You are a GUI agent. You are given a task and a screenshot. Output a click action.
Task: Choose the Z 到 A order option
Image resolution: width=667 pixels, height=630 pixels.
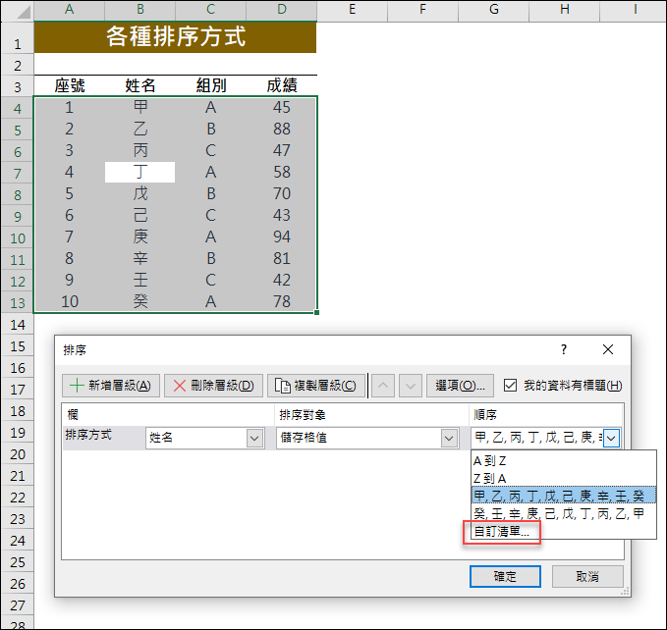coord(564,478)
